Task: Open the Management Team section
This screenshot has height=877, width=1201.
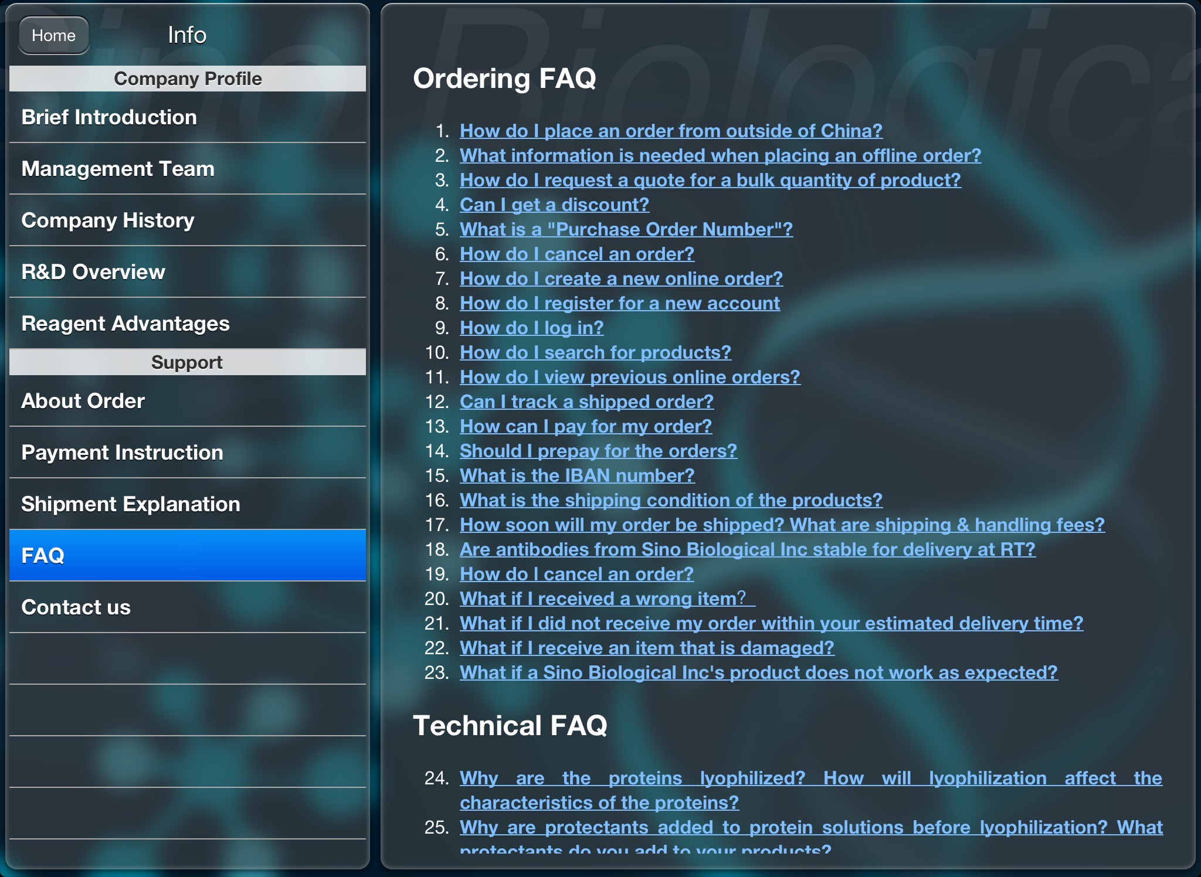Action: (x=186, y=169)
